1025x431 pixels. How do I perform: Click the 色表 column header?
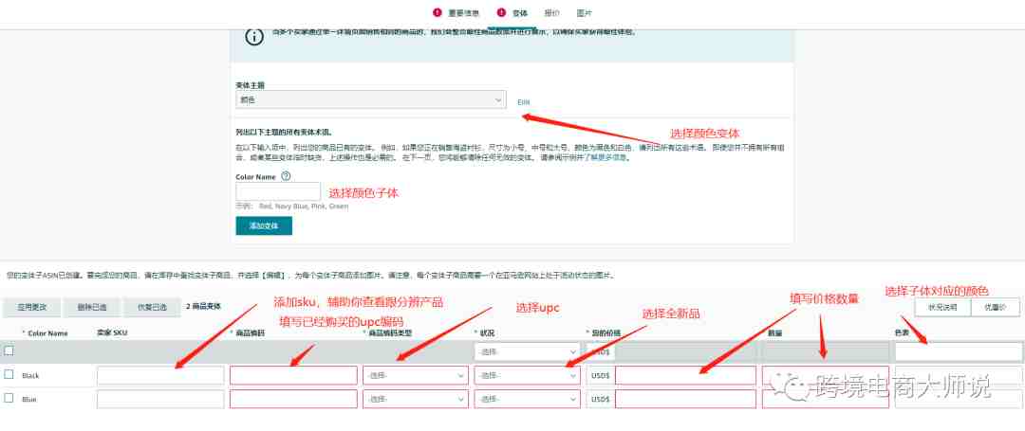[902, 333]
